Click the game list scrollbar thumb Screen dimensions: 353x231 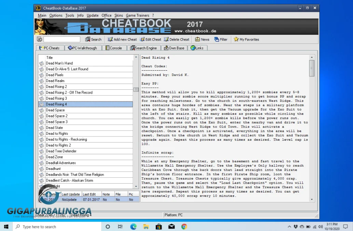pos(136,89)
